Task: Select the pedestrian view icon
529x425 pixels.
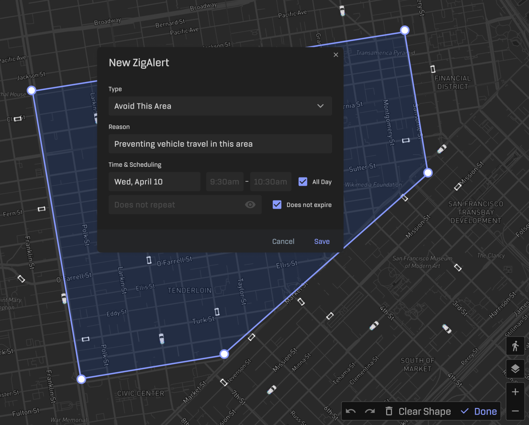Action: [x=515, y=346]
